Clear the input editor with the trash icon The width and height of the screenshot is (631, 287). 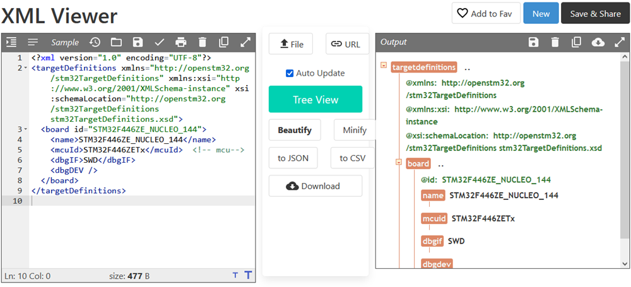tap(203, 42)
